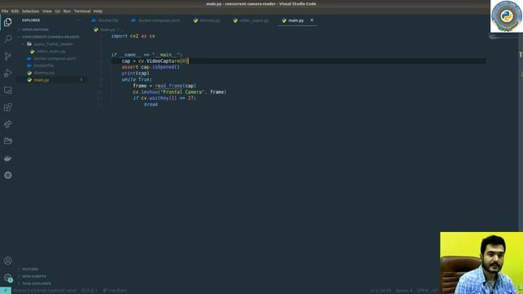
Task: Open the Source Control view
Action: (x=7, y=56)
